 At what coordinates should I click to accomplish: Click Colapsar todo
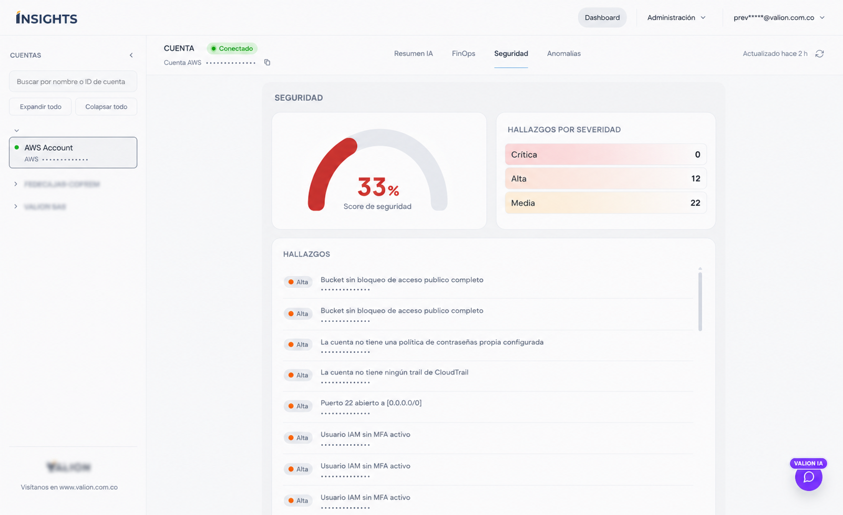coord(106,107)
